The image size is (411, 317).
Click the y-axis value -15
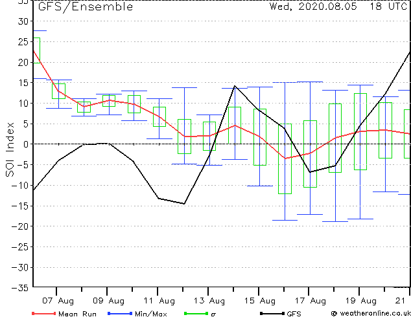pos(20,206)
